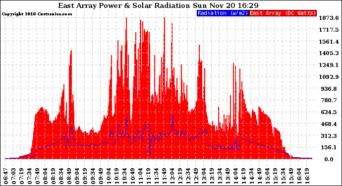The height and width of the screenshot is (186, 342).
Task: Select the 1405.2 y-axis value
Action: pyautogui.click(x=329, y=53)
